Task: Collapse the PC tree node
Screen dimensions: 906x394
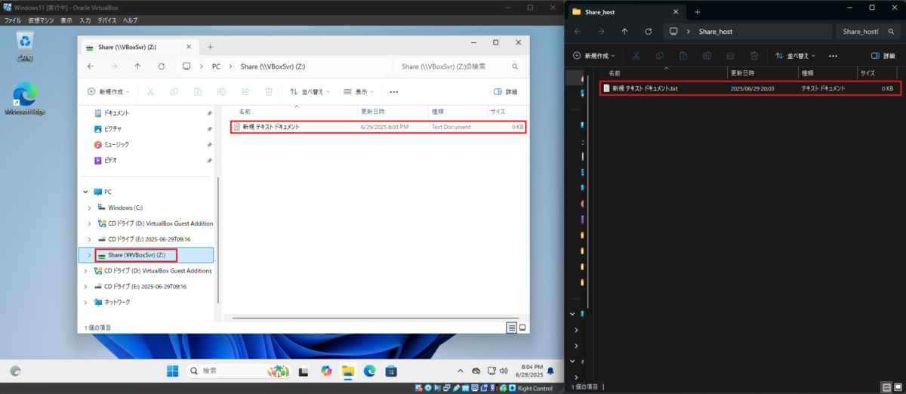Action: (x=85, y=192)
